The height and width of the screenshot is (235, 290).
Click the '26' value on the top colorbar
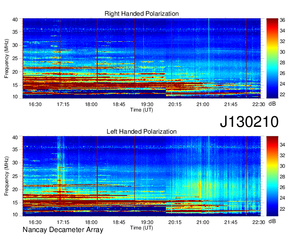coord(282,73)
